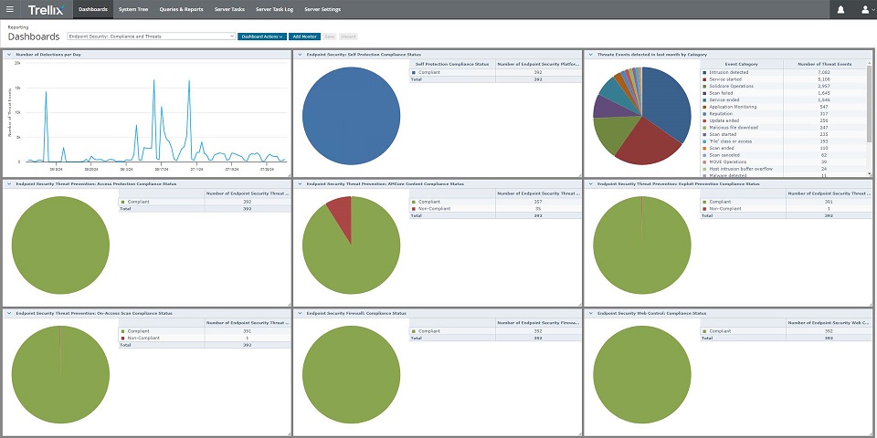877x438 pixels.
Task: Click resize handle of Detections per Day panel
Action: (x=288, y=174)
